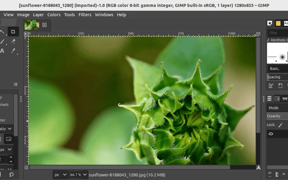Open the Brushes tab in right dock
This screenshot has width=288, height=180.
pos(270,23)
